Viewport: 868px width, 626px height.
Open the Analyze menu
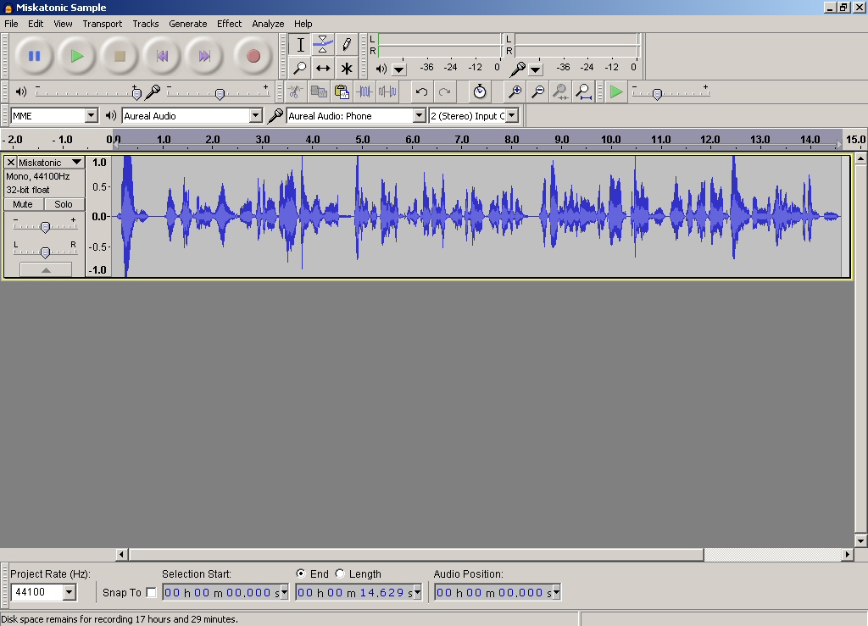(268, 24)
